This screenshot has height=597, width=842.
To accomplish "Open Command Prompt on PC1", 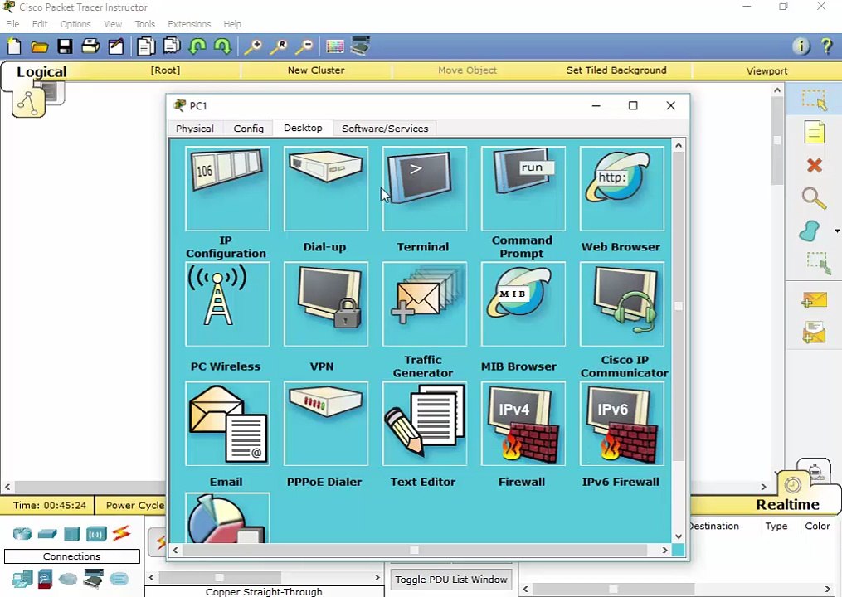I will coord(523,188).
